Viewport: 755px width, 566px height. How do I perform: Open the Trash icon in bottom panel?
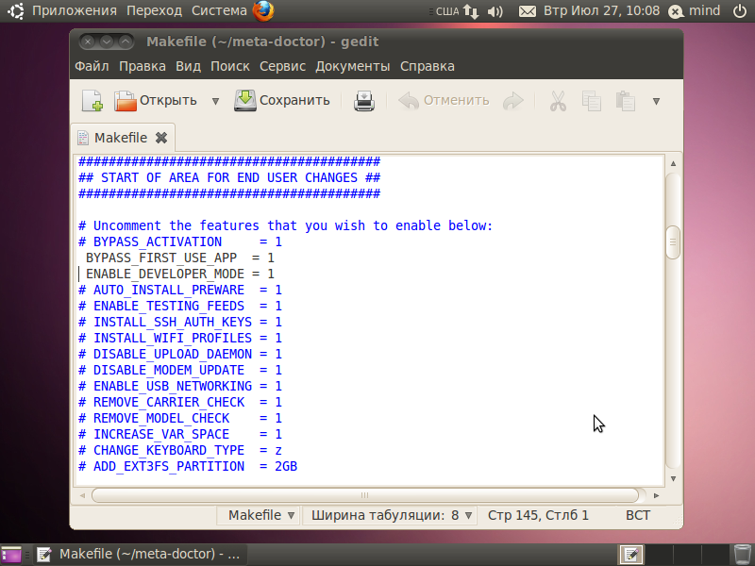[743, 554]
